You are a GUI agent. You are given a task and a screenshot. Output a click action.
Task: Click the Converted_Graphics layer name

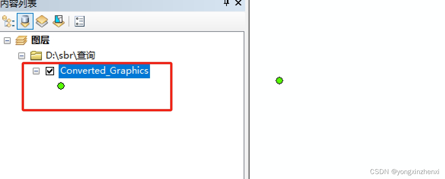point(104,71)
